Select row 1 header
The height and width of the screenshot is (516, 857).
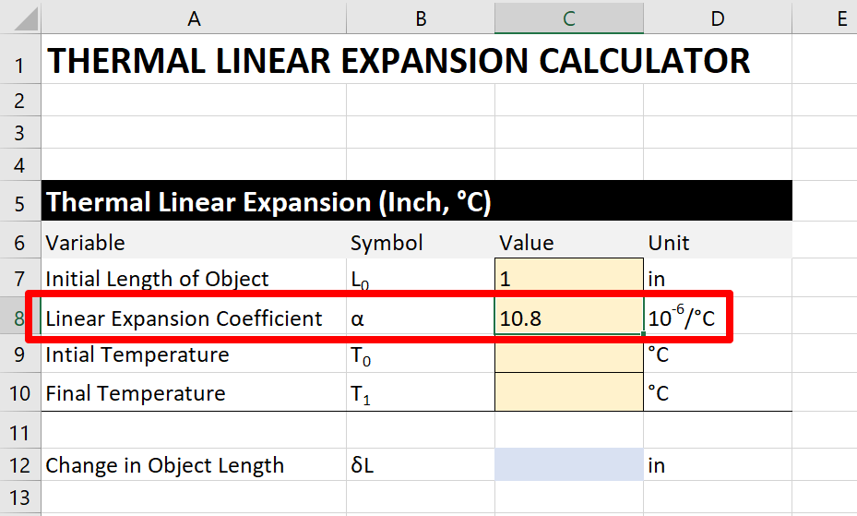(x=19, y=59)
